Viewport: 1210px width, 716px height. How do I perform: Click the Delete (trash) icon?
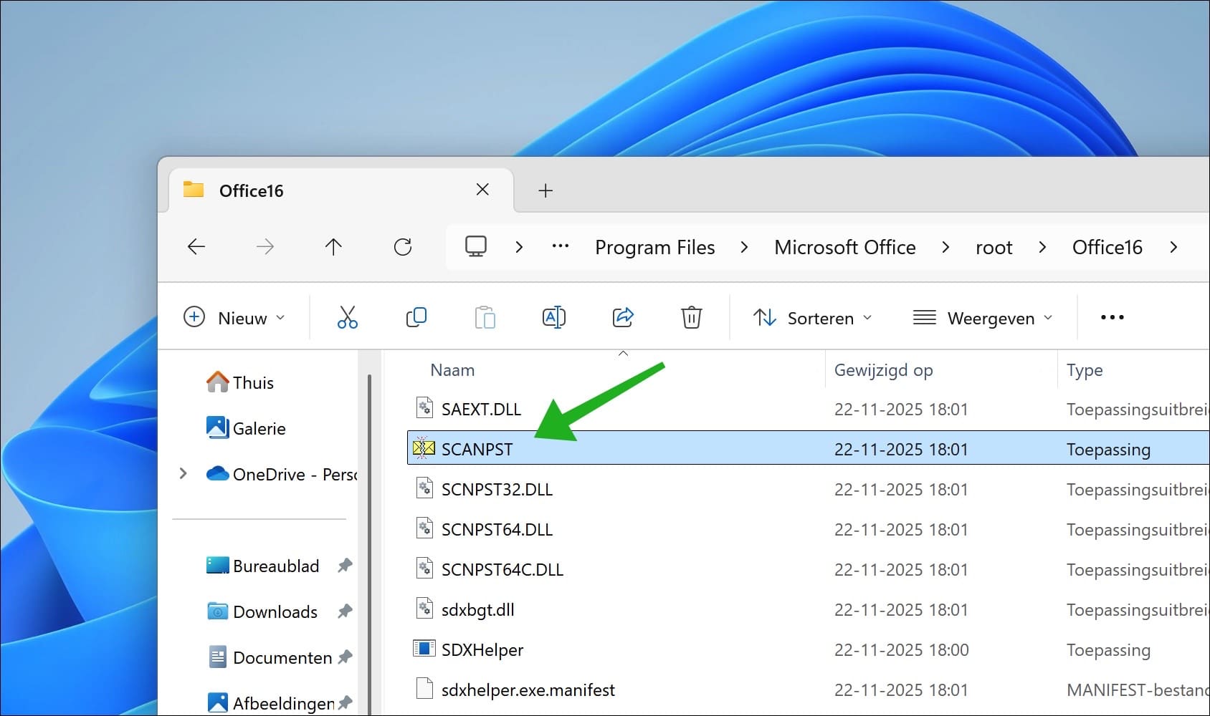pos(691,317)
